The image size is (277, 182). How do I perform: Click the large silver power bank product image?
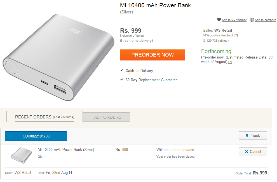click(x=59, y=57)
